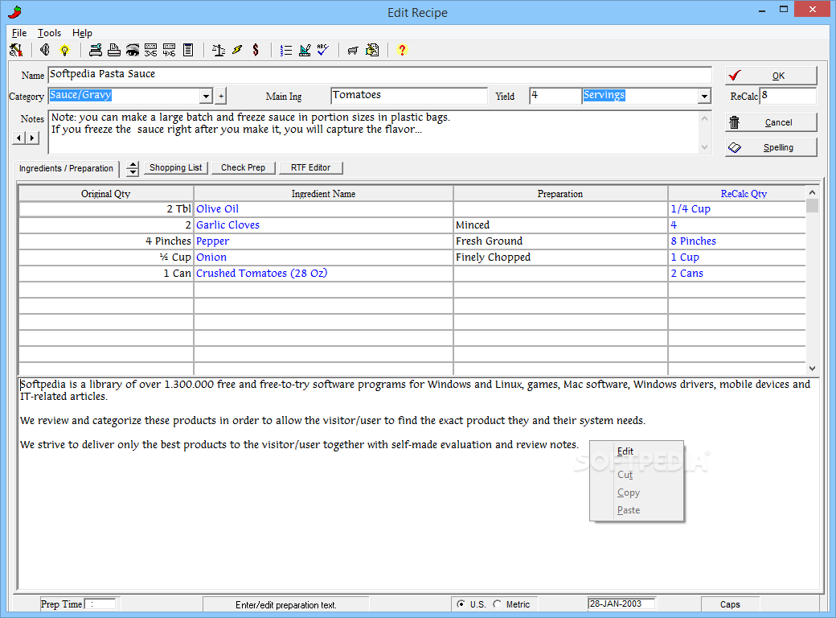
Task: Click the eye print preview icon
Action: (x=132, y=50)
